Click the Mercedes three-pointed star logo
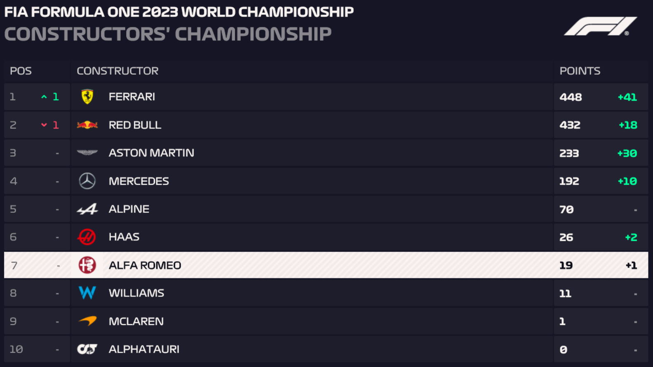Viewport: 653px width, 367px height. [x=87, y=181]
